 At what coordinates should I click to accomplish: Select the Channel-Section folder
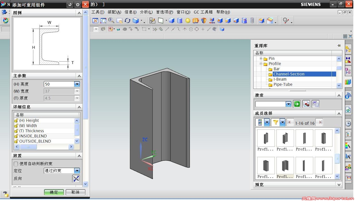[289, 74]
